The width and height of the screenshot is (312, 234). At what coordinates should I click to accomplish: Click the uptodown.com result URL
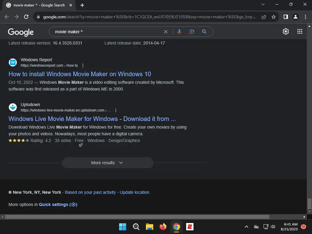point(66,110)
